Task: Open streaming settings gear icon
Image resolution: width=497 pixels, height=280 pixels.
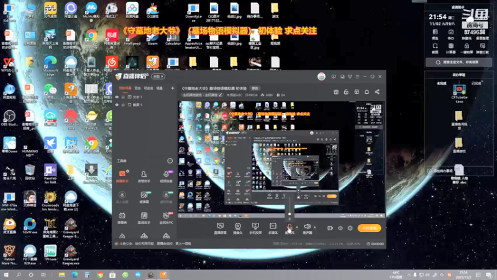Action: (x=350, y=228)
